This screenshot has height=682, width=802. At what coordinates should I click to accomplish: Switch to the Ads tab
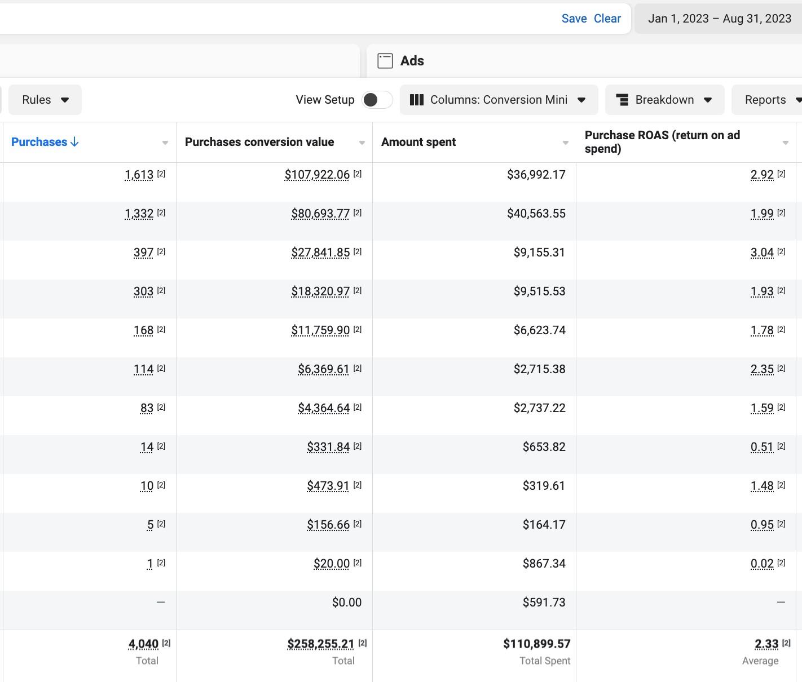(412, 61)
